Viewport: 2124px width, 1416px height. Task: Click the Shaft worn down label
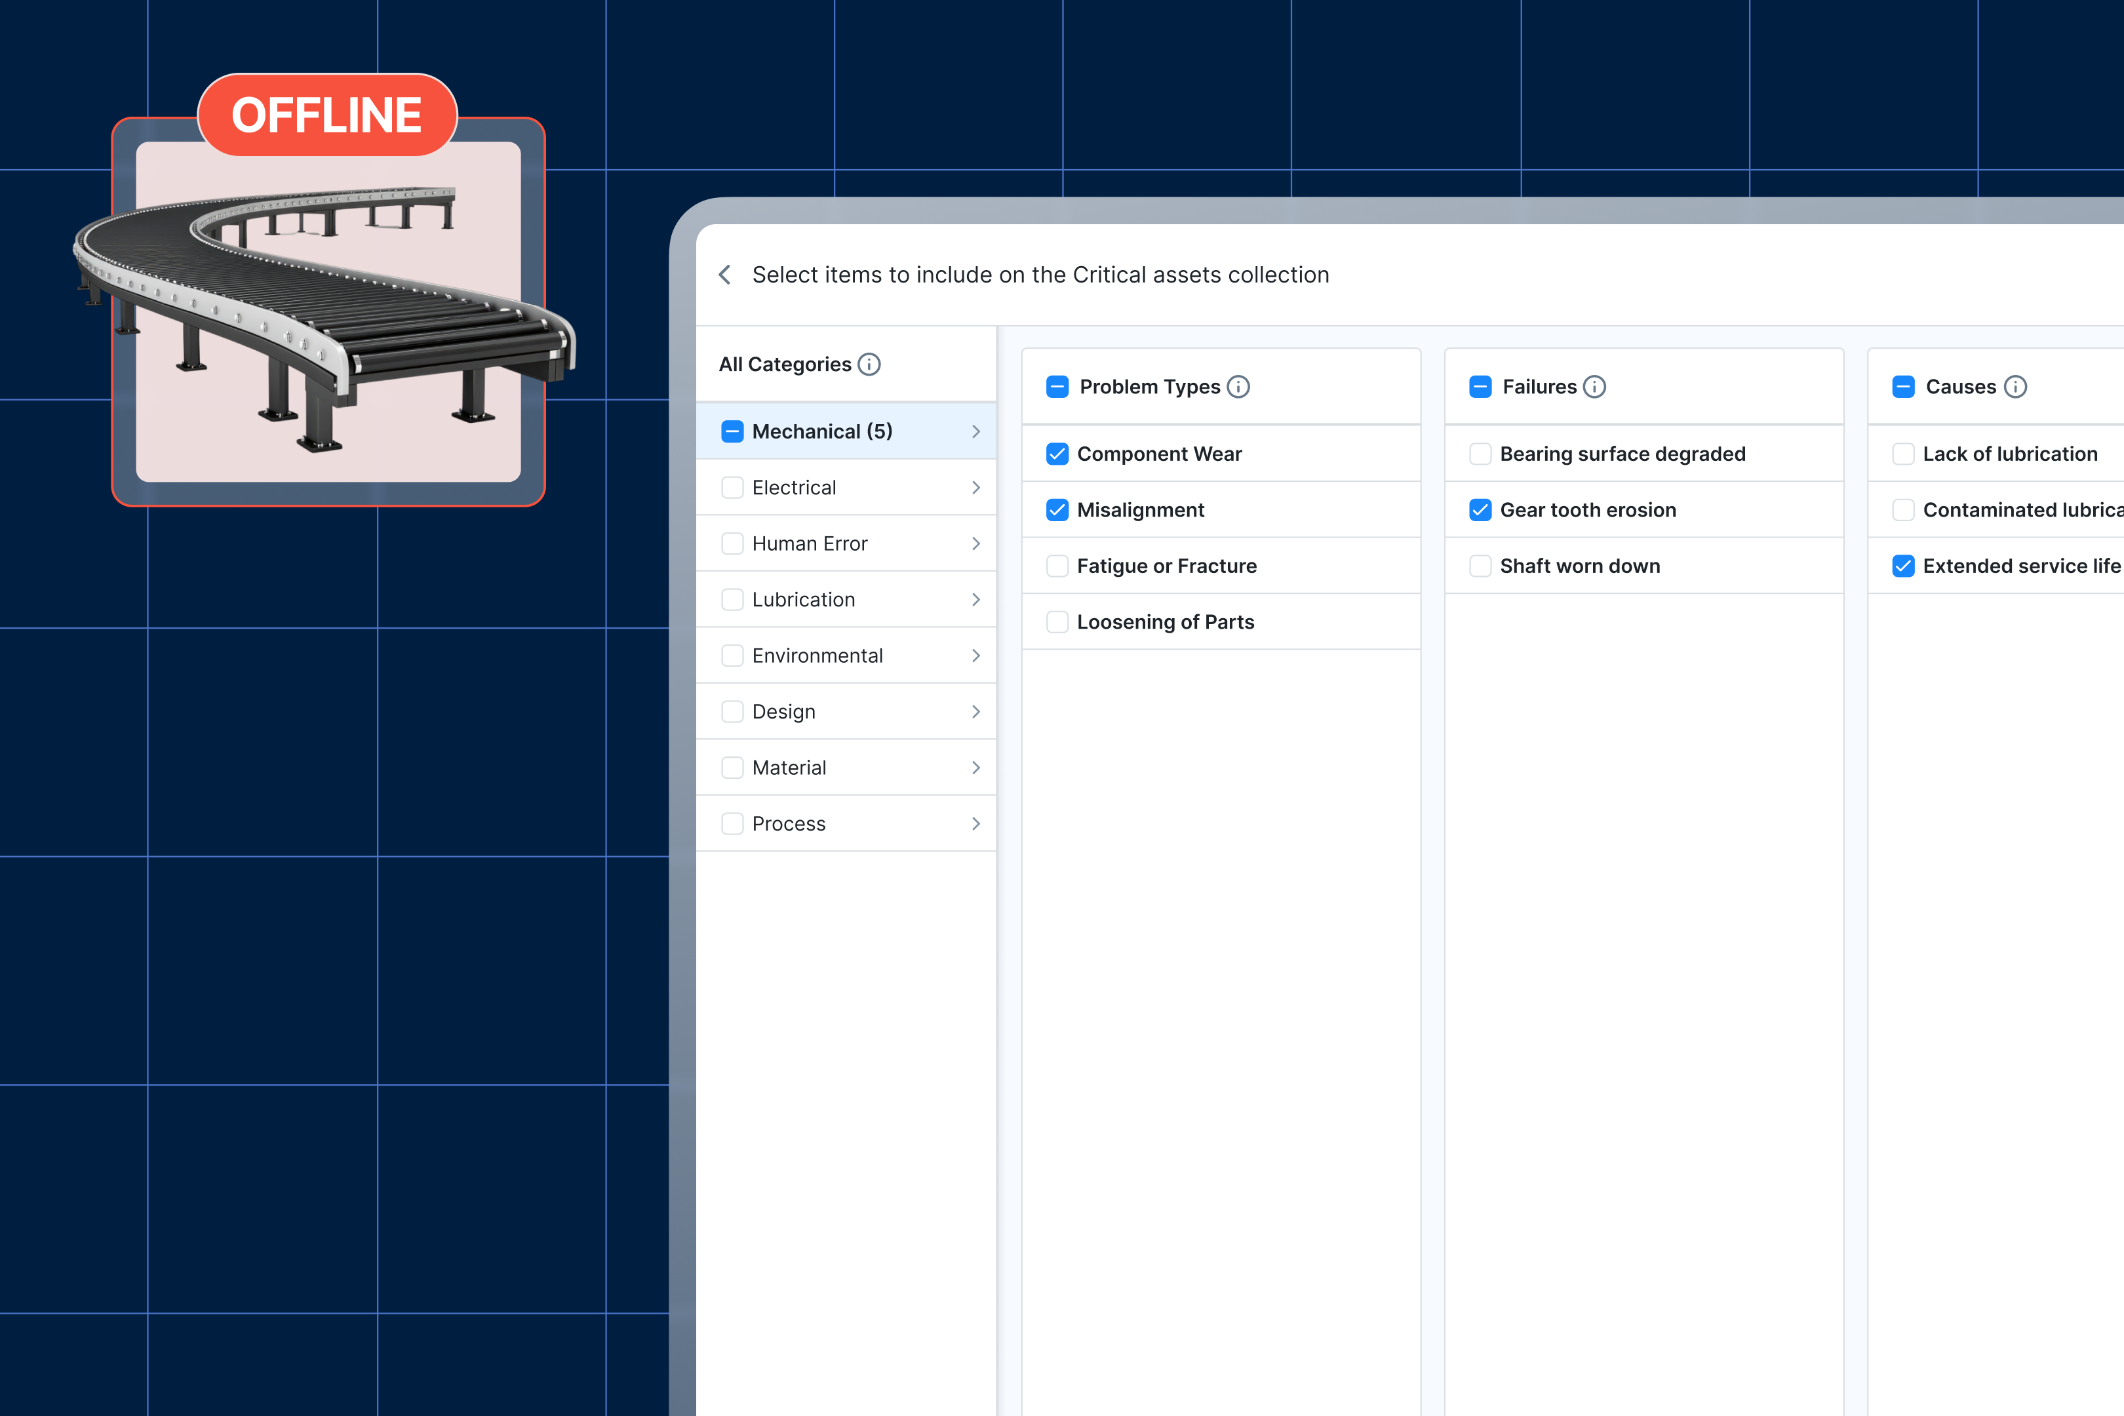click(1579, 566)
